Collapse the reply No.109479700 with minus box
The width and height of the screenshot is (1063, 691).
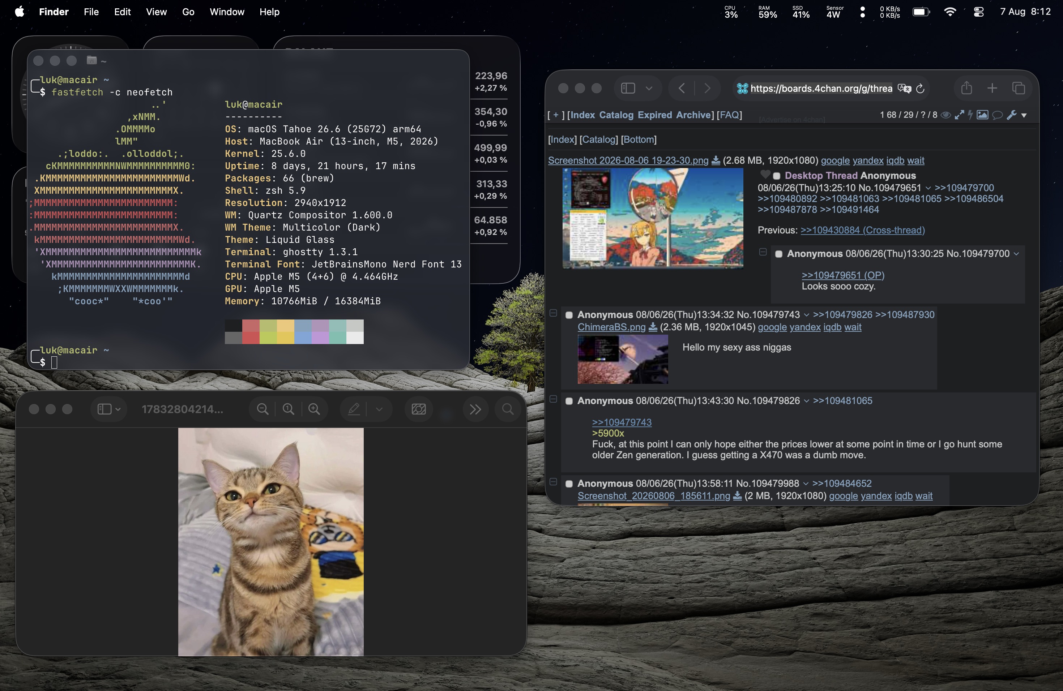pyautogui.click(x=763, y=252)
